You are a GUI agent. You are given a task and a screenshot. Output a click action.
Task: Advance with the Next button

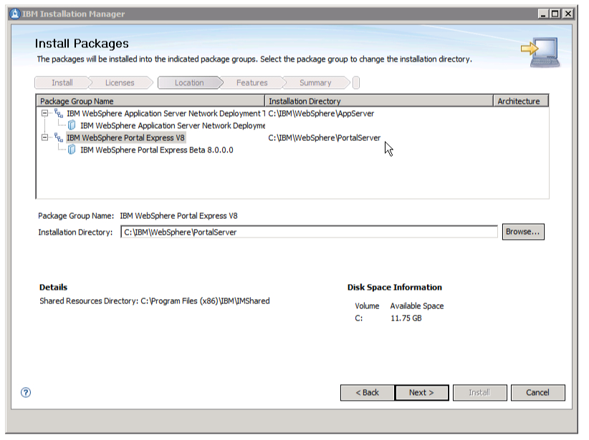(x=421, y=392)
